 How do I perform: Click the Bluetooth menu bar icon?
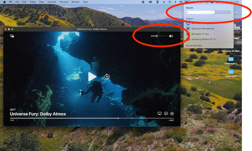click(175, 2)
